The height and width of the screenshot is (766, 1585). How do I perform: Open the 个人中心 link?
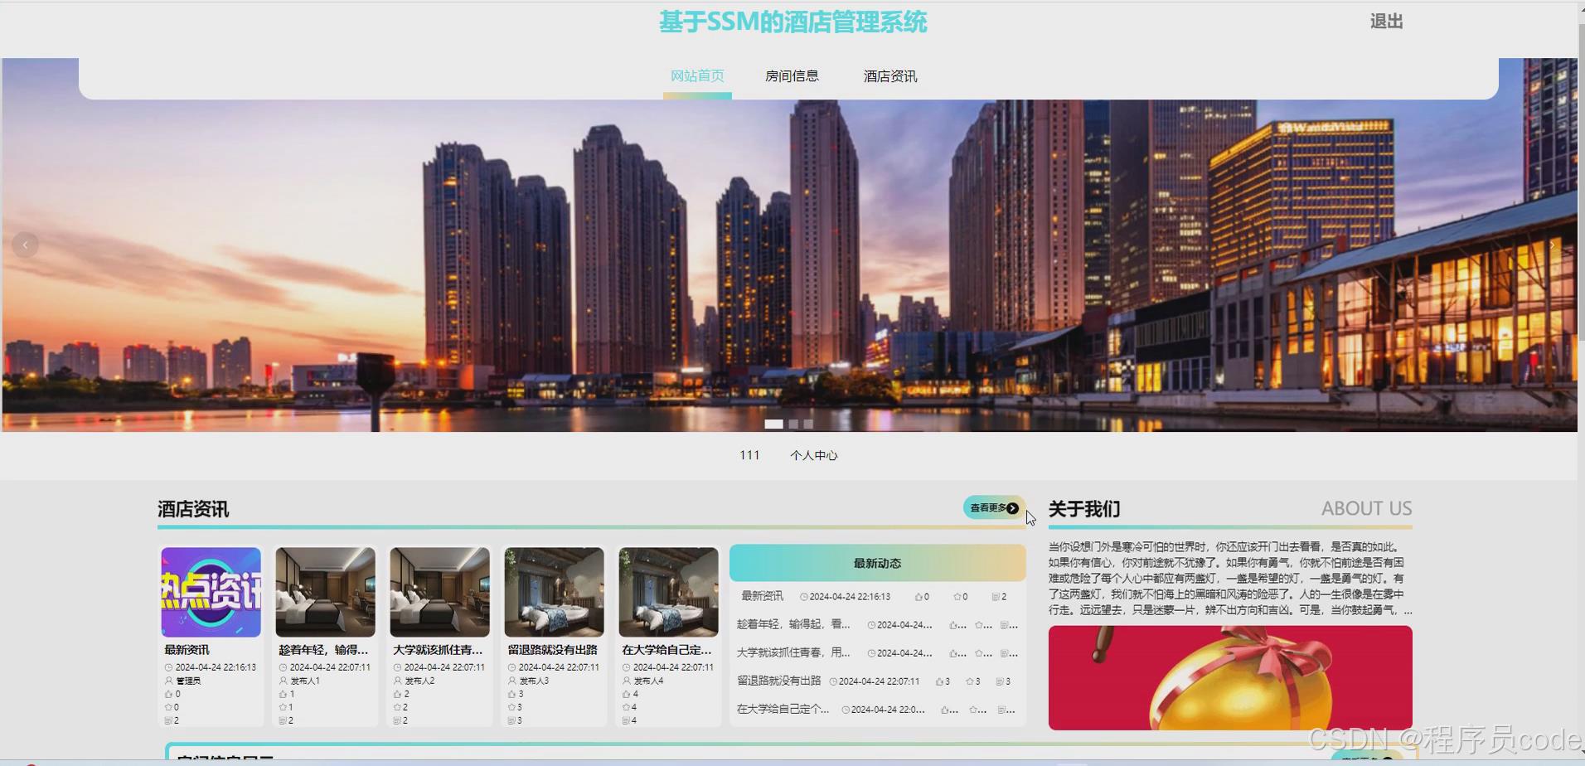pos(815,454)
